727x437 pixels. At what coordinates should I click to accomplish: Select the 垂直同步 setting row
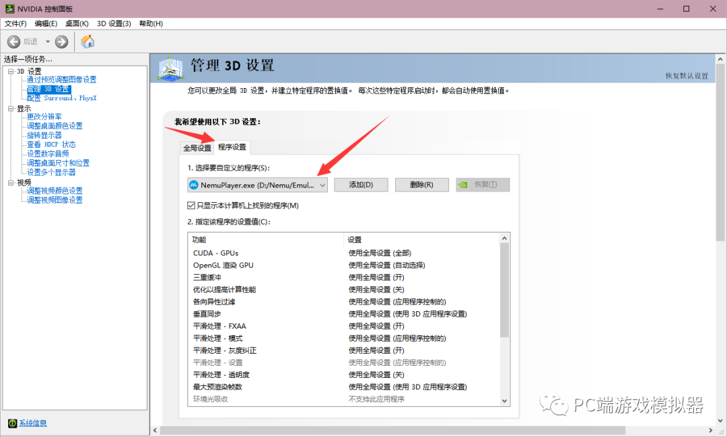pyautogui.click(x=343, y=314)
